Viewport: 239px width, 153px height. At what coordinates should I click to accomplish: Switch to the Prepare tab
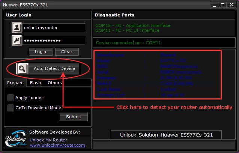point(15,83)
